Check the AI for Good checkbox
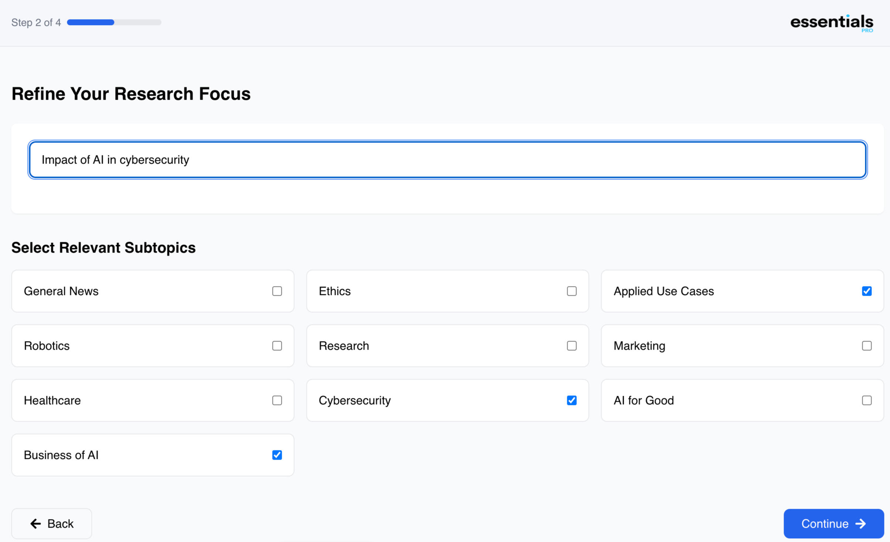The image size is (890, 542). pyautogui.click(x=866, y=400)
